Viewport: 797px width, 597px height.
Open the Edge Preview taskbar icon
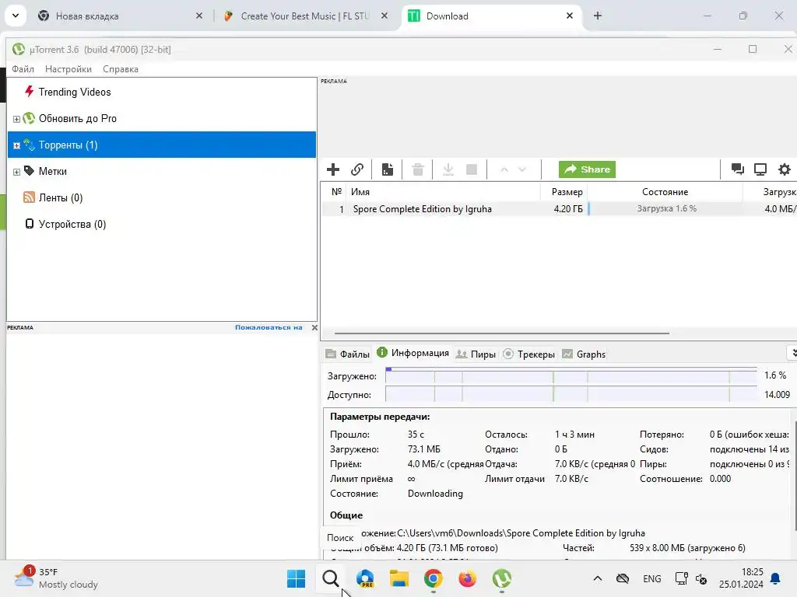pyautogui.click(x=365, y=578)
